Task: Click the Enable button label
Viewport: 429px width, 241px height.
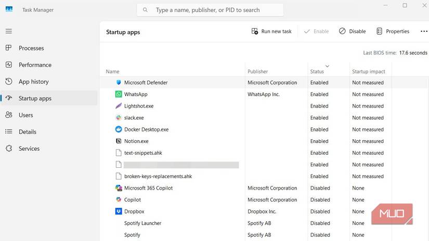Action: pyautogui.click(x=321, y=31)
